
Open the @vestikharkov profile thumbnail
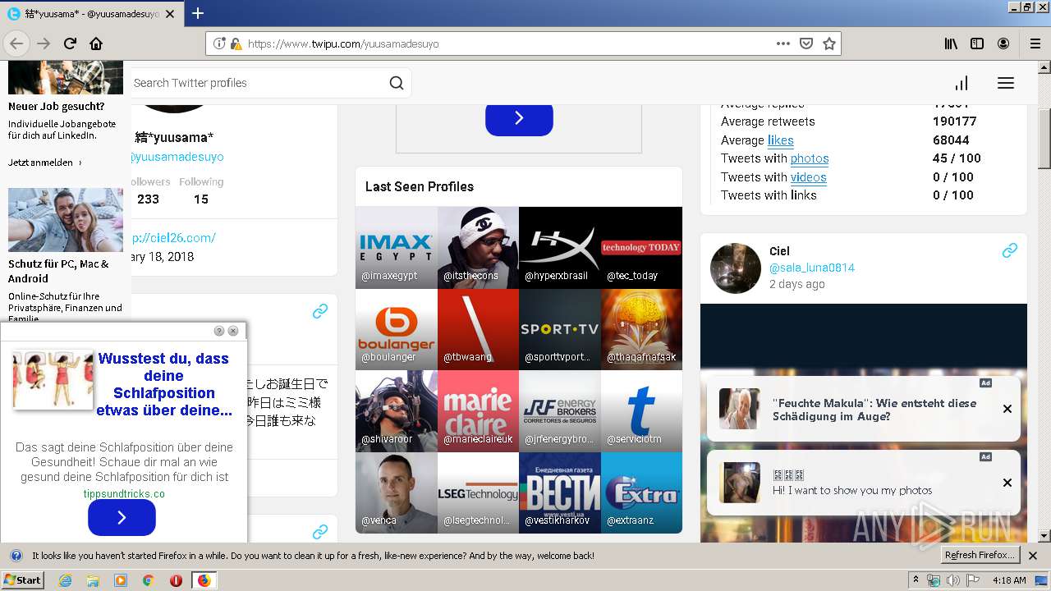click(560, 492)
